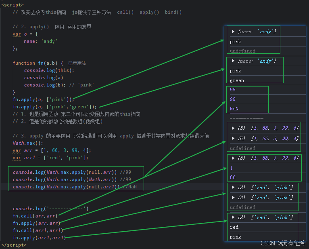Expand the (2) array logged above 'red' output
Screen dimensions: 309x249
(x=233, y=217)
